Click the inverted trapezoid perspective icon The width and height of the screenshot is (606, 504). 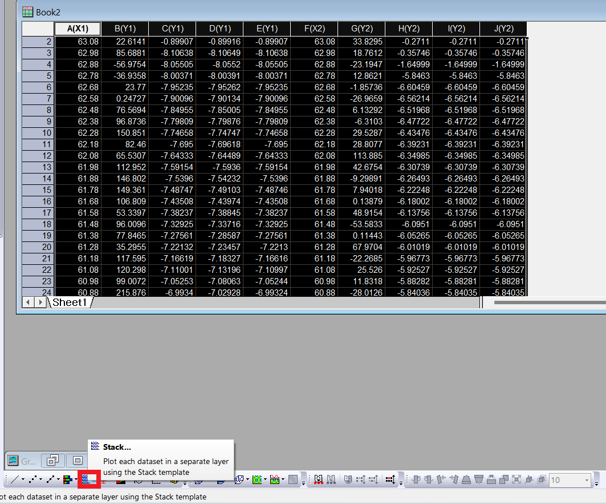tap(478, 479)
